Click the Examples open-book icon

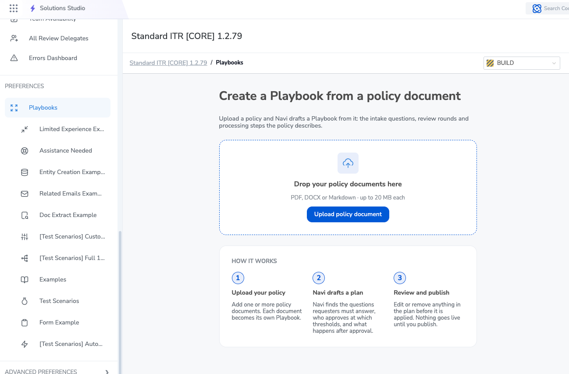click(25, 279)
